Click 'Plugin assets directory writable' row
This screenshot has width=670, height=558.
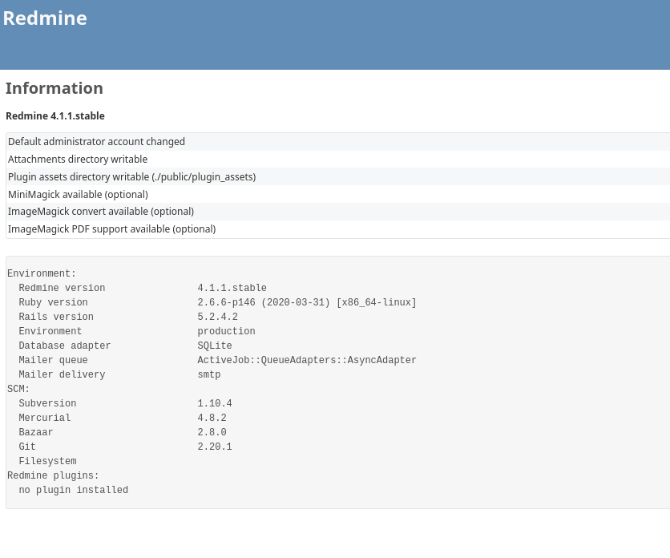(338, 176)
